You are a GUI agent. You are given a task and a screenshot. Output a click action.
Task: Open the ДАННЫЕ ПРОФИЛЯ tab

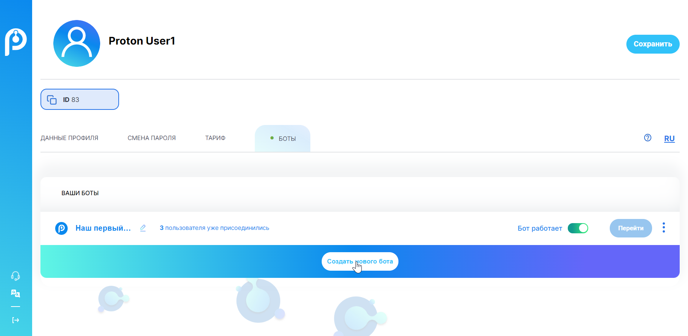(x=70, y=138)
